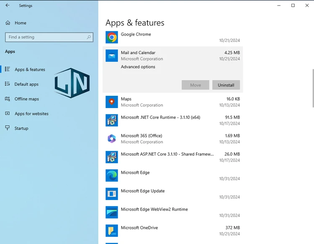Select Microsoft ASP.NET Core 3.1.10 entry
Image resolution: width=314 pixels, height=244 pixels.
pyautogui.click(x=172, y=157)
